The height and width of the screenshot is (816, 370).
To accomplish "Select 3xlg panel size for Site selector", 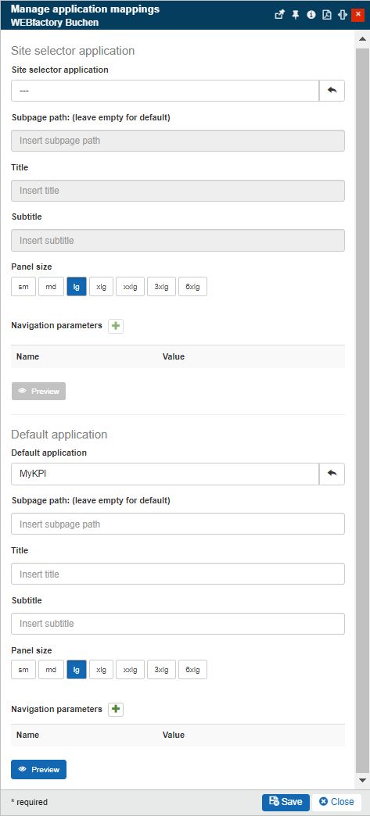I will pos(162,287).
